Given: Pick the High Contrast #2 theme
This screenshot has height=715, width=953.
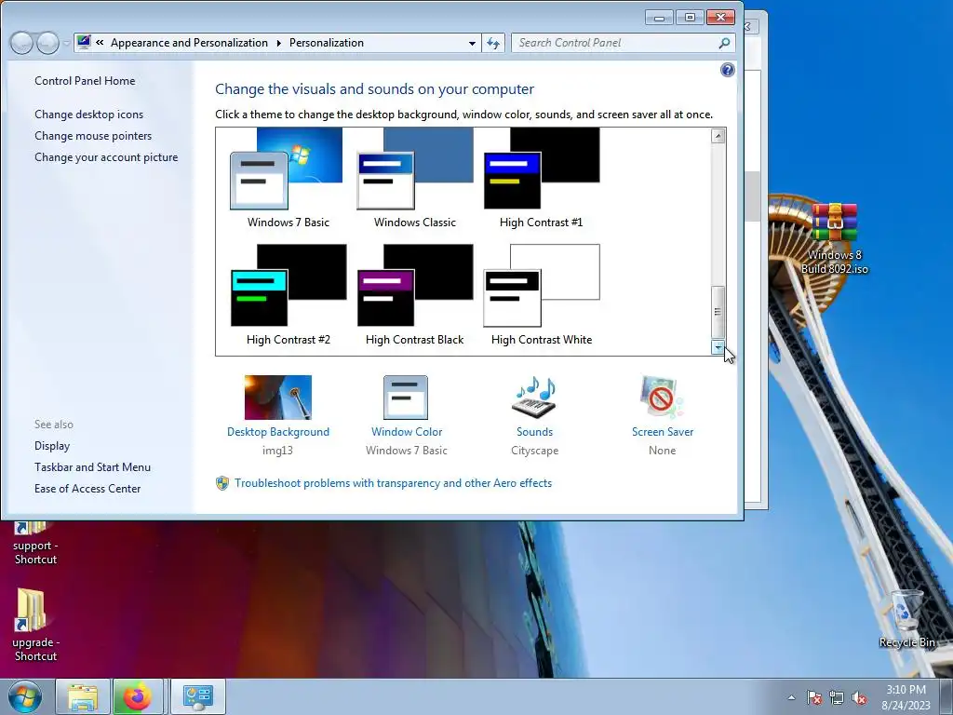Looking at the screenshot, I should (x=289, y=295).
